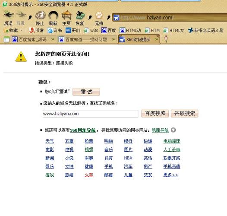This screenshot has height=216, width=227.
Task: Open the 娱乐 link
Action: [x=50, y=166]
